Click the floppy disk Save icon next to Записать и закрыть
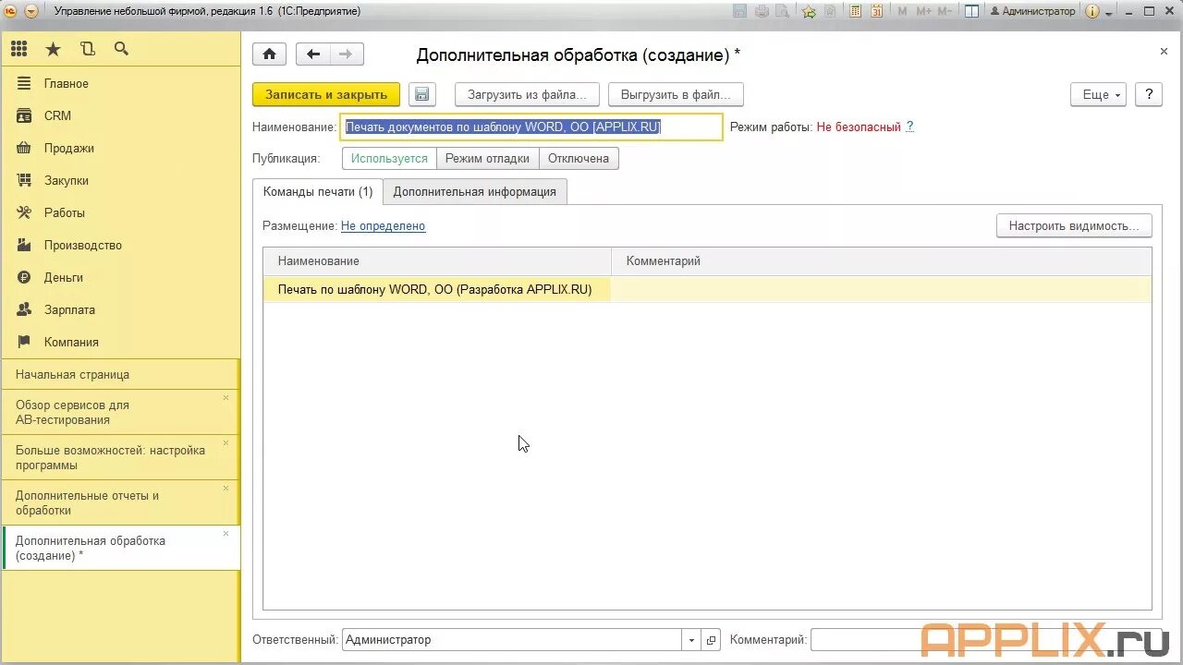 click(x=421, y=94)
